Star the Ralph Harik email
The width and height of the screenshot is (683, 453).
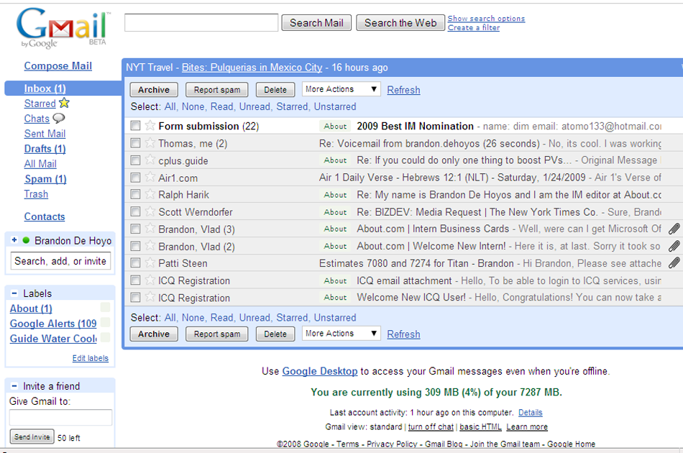[150, 194]
